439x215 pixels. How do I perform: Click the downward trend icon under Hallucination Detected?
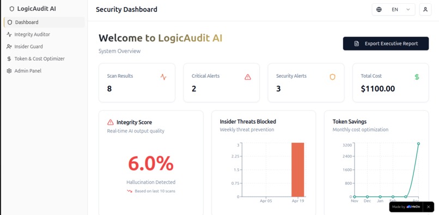click(130, 191)
